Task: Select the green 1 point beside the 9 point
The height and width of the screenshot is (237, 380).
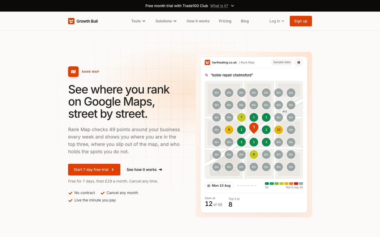Action: [241, 130]
